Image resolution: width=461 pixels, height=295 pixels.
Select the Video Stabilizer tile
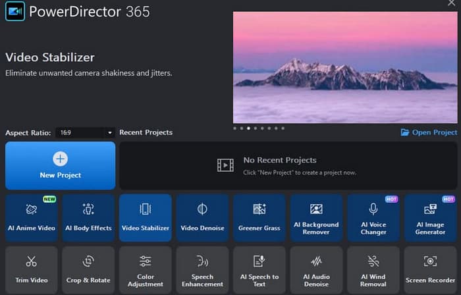click(146, 218)
